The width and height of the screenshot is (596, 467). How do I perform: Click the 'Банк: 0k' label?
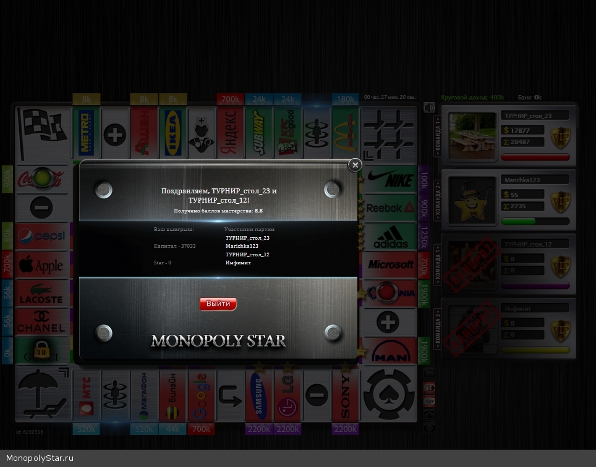530,98
